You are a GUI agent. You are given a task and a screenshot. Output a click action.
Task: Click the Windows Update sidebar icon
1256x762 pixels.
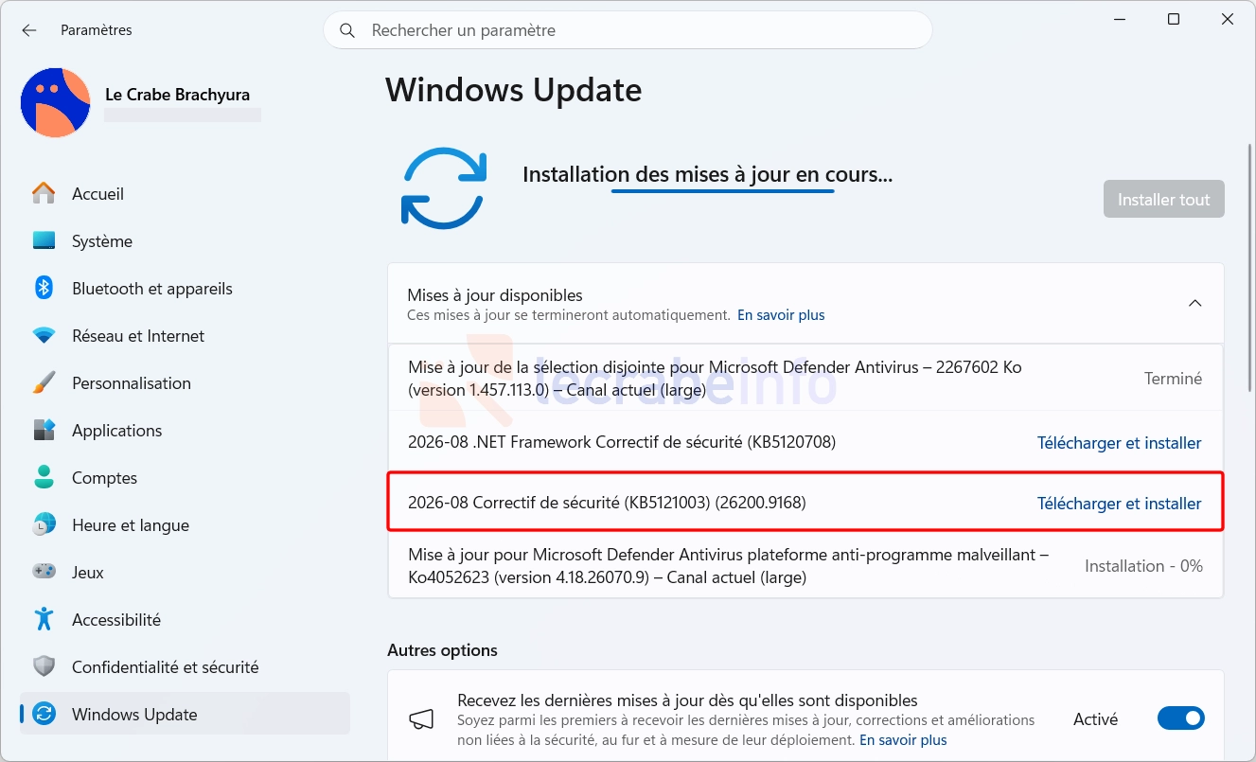coord(44,714)
